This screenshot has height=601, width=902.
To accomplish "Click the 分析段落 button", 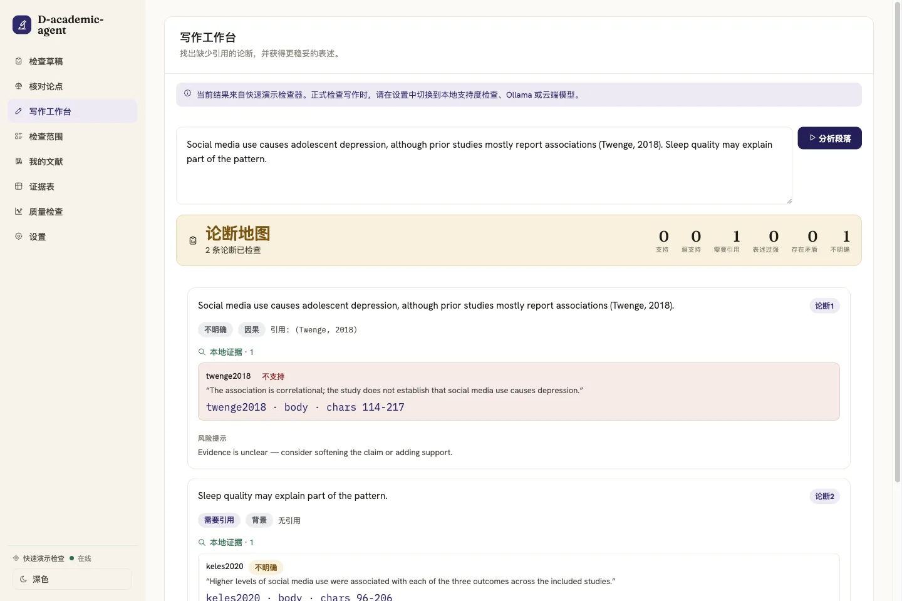I will (x=829, y=138).
